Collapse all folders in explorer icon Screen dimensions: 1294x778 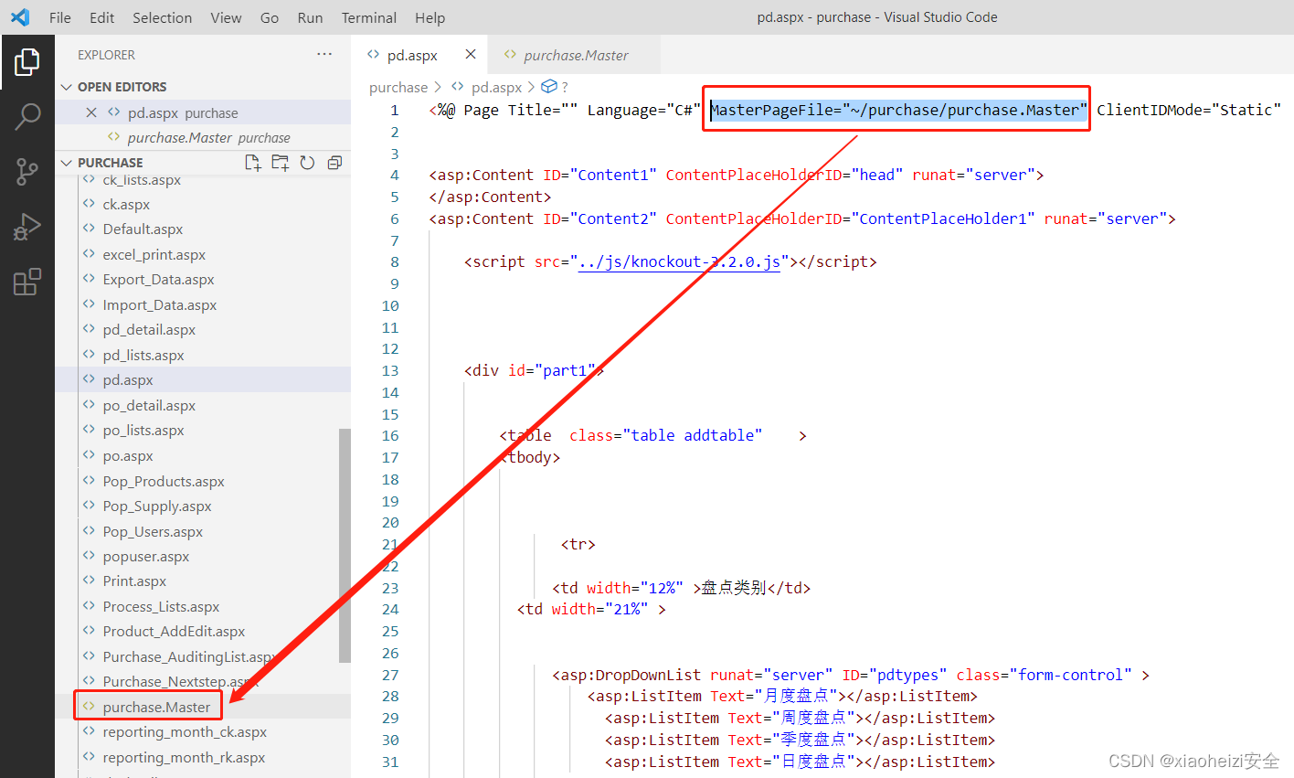(334, 163)
